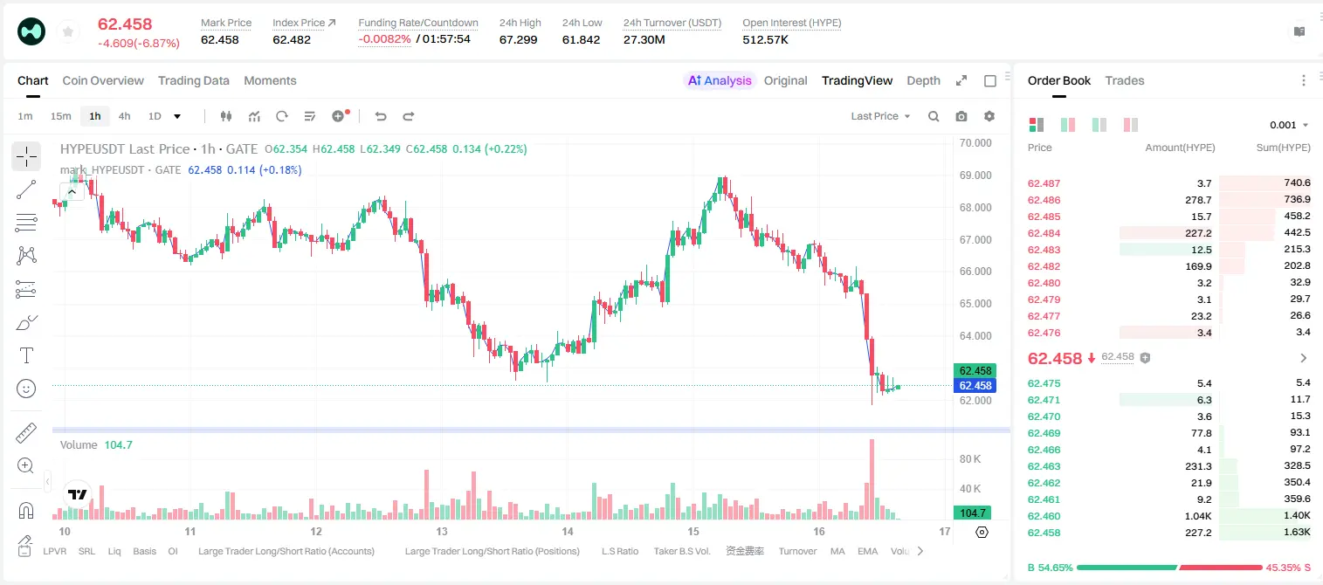Toggle the magnet snap mode
This screenshot has height=585, width=1323.
26,510
